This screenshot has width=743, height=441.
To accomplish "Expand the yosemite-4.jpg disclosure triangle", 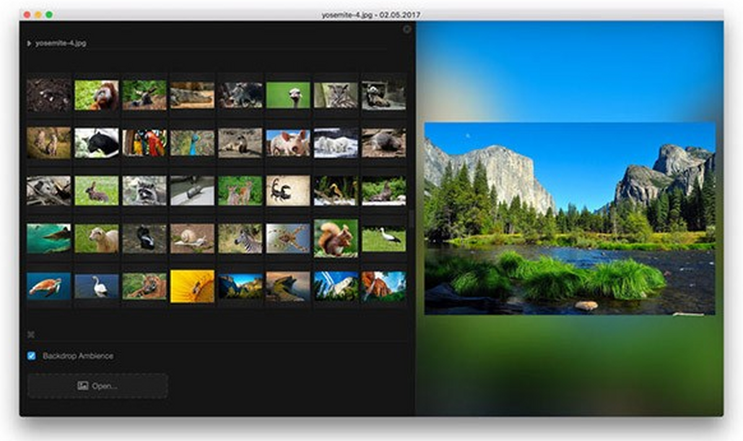I will [29, 44].
